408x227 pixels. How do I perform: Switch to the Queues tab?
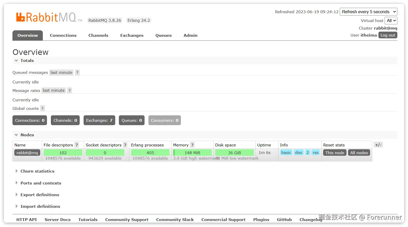click(x=164, y=36)
